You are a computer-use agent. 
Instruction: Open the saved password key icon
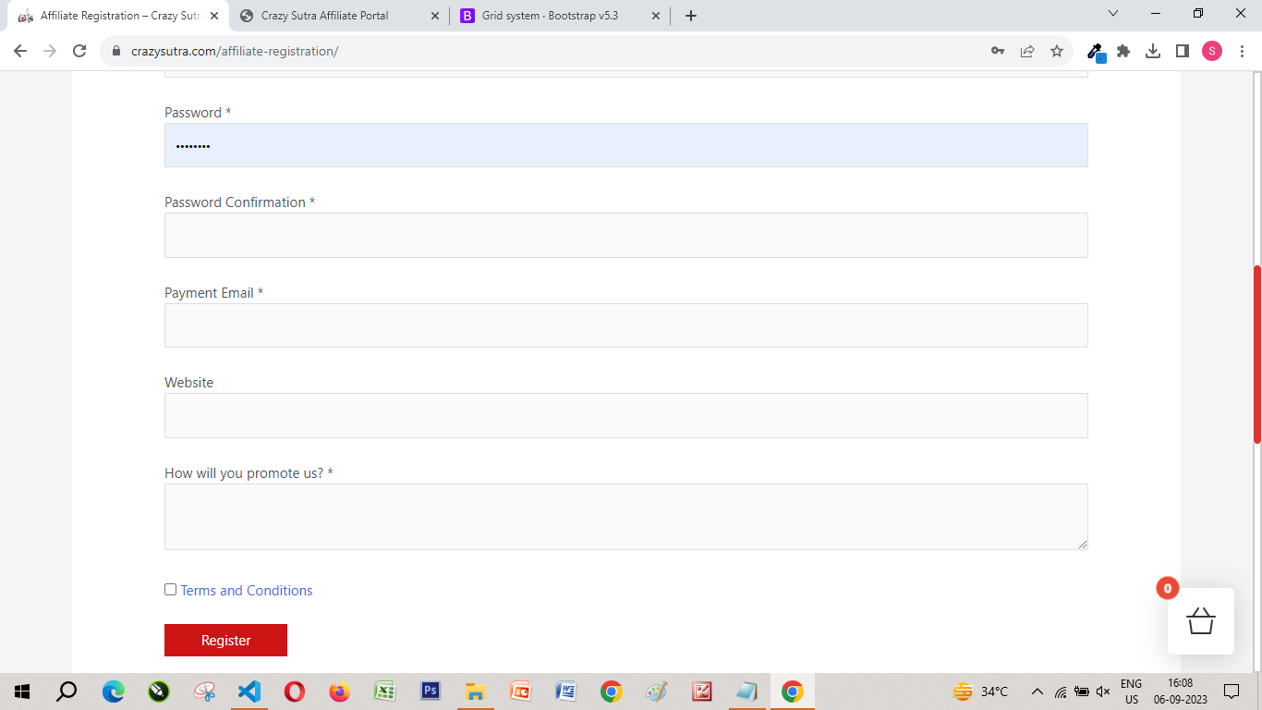coord(998,51)
